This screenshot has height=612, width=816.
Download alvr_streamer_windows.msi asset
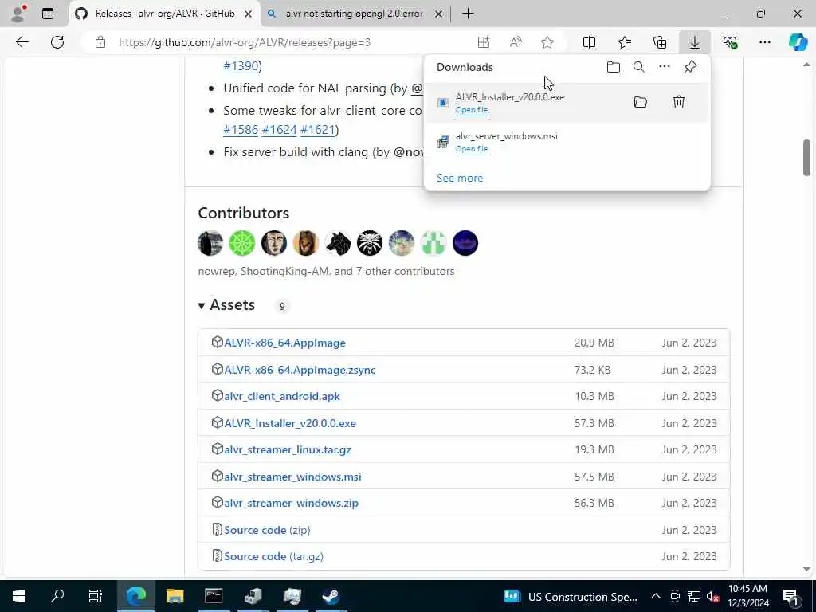tap(292, 477)
